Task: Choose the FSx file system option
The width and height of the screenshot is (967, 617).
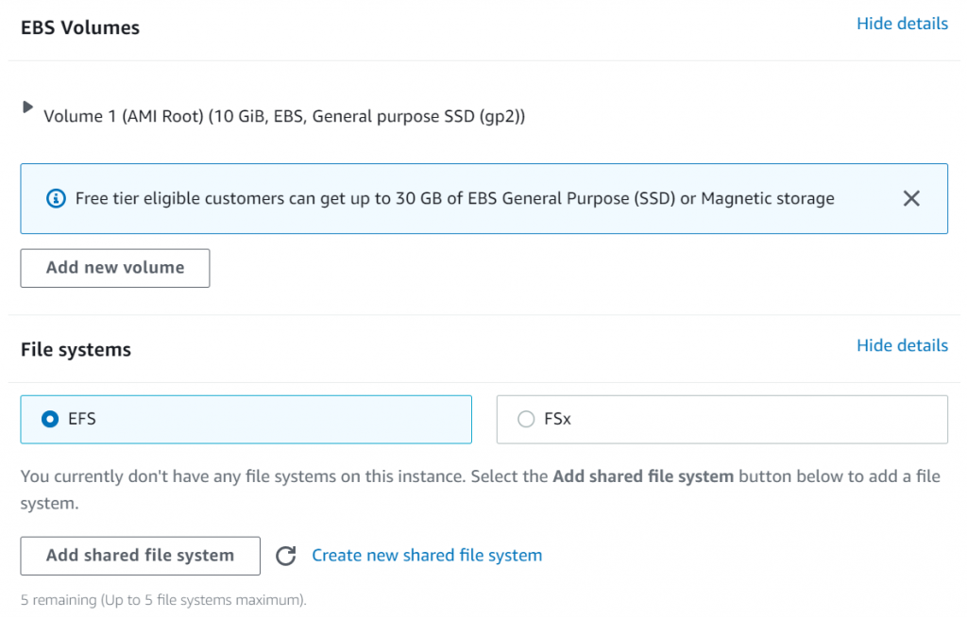Action: point(526,419)
